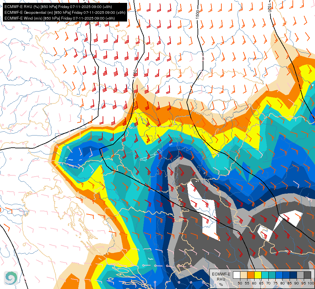Click the 1480 contour line label
Screen dimensions: 315x289
[x=135, y=74]
